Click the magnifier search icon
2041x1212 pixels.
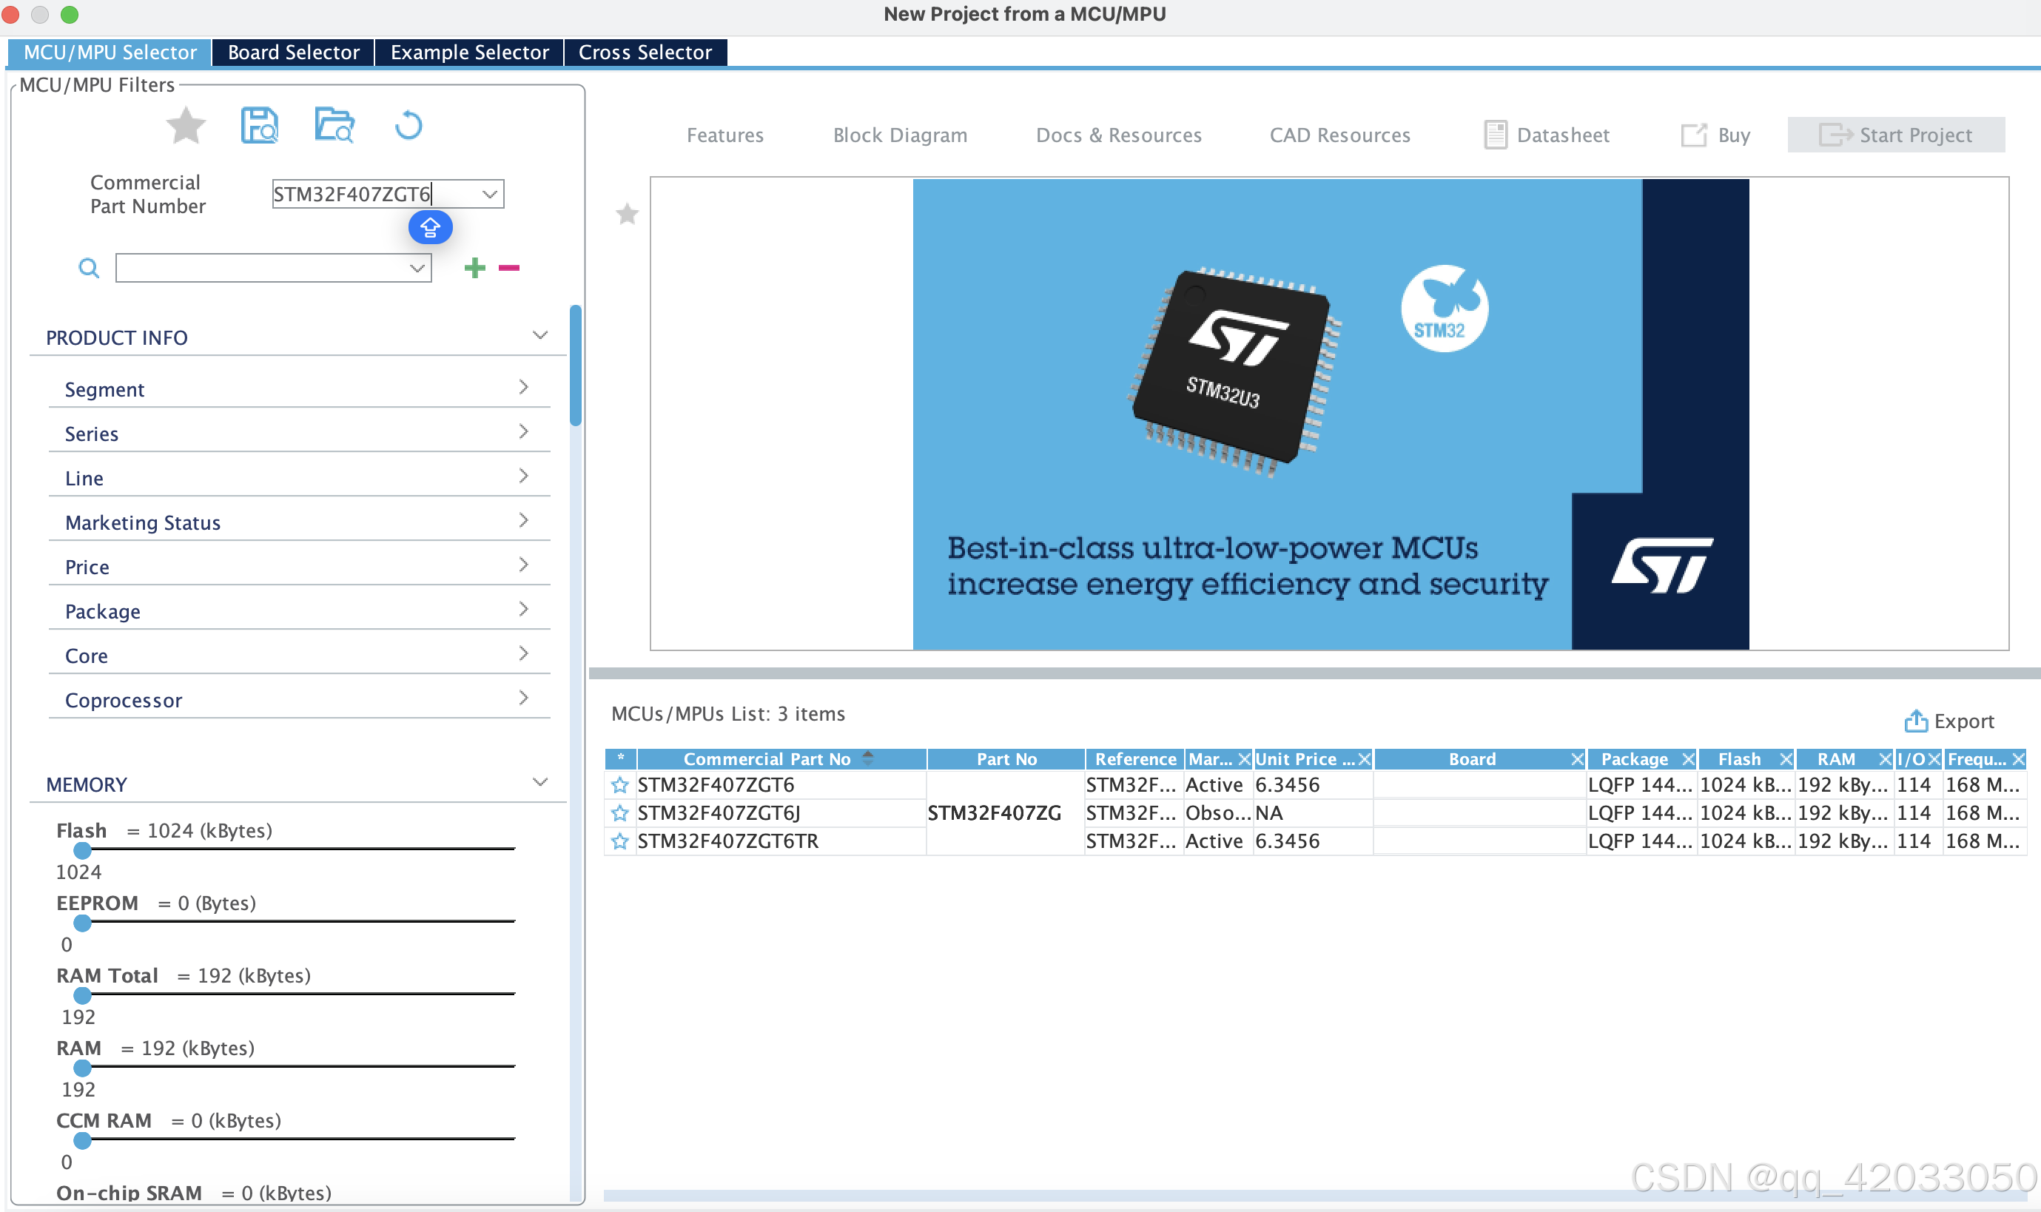(x=88, y=268)
